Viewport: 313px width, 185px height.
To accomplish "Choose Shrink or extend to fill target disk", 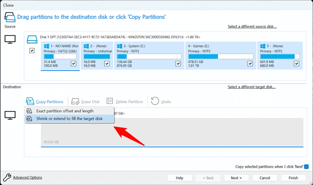I will click(x=69, y=118).
